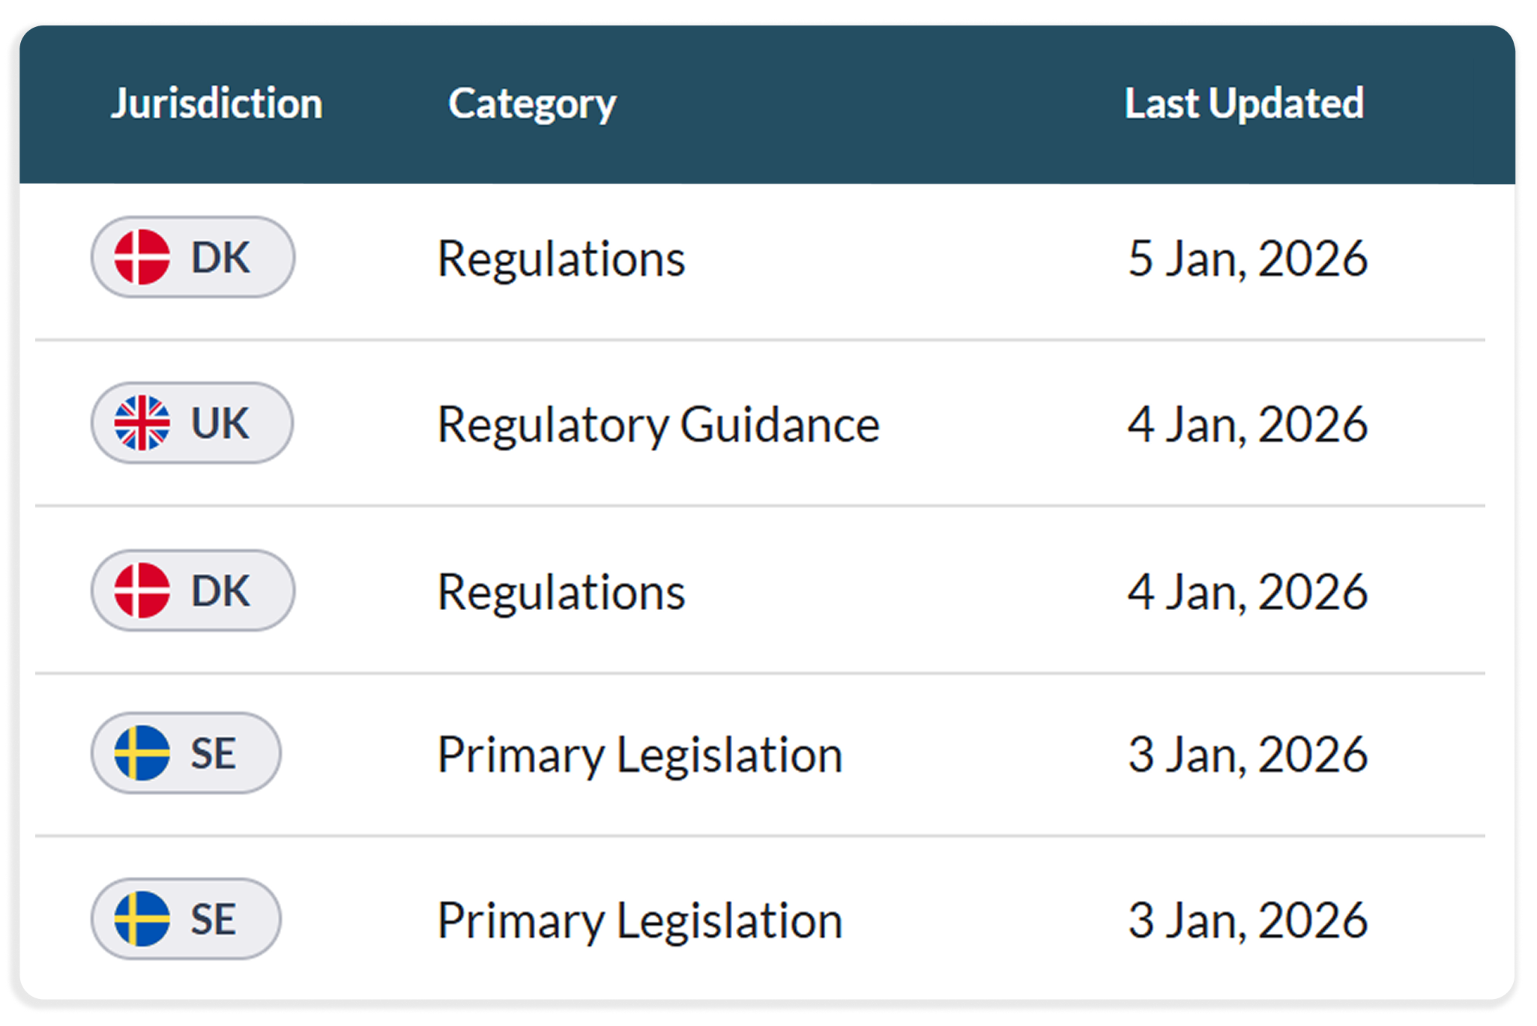Click the Denmark flag icon in first row
Viewport: 1537px width, 1026px height.
click(x=142, y=257)
